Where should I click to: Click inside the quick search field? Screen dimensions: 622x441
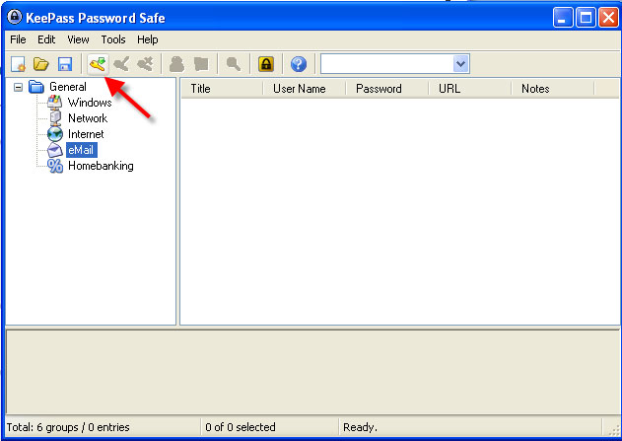pos(387,64)
